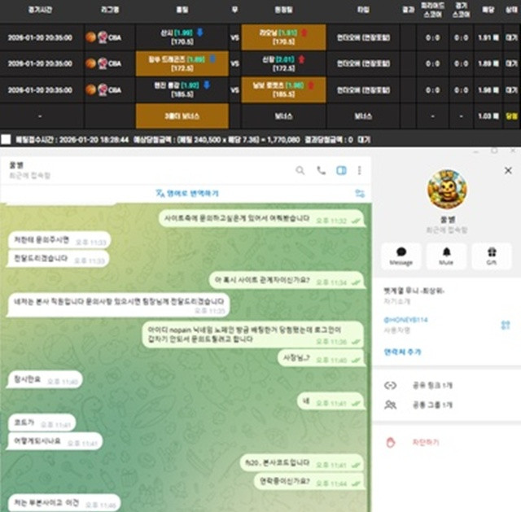The height and width of the screenshot is (512, 521).
Task: Click the search icon in chat header
Action: click(x=300, y=170)
